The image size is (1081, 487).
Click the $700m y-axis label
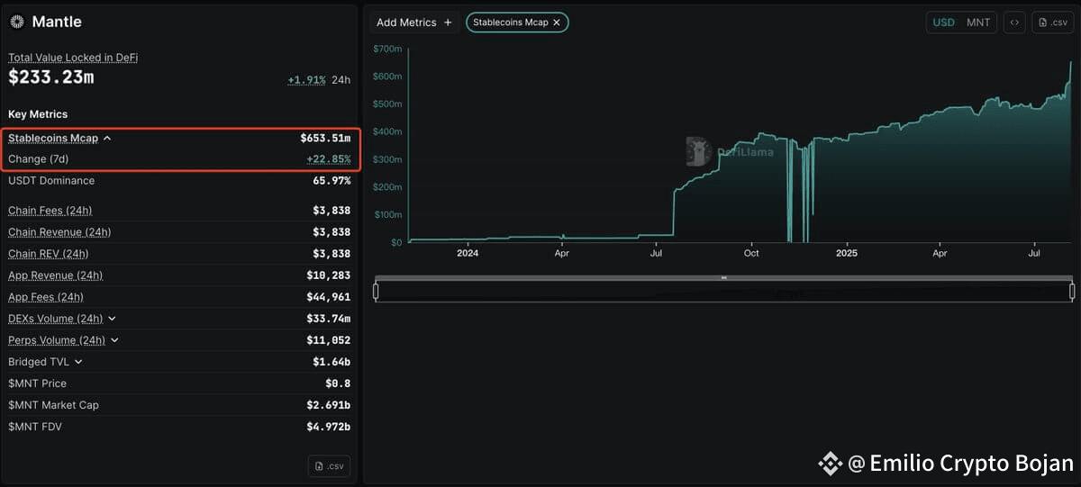[x=387, y=49]
